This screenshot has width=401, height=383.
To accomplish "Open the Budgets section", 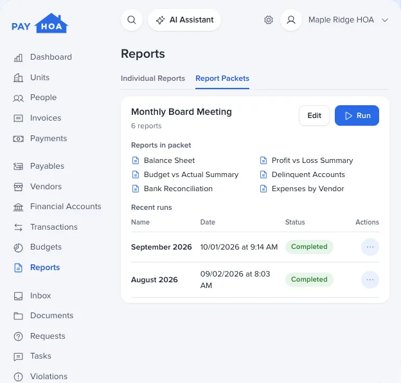I will [x=46, y=247].
